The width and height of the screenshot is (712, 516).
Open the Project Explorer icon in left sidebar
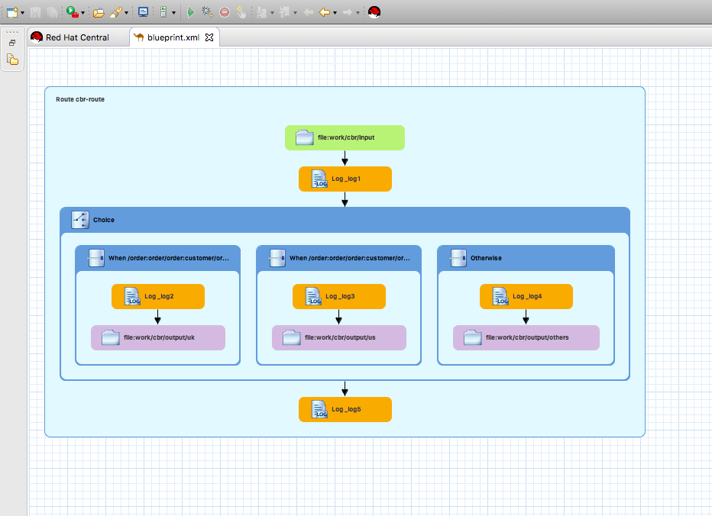tap(12, 60)
